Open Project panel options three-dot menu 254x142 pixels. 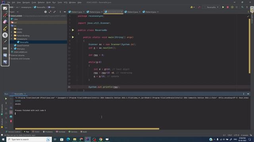click(x=60, y=12)
